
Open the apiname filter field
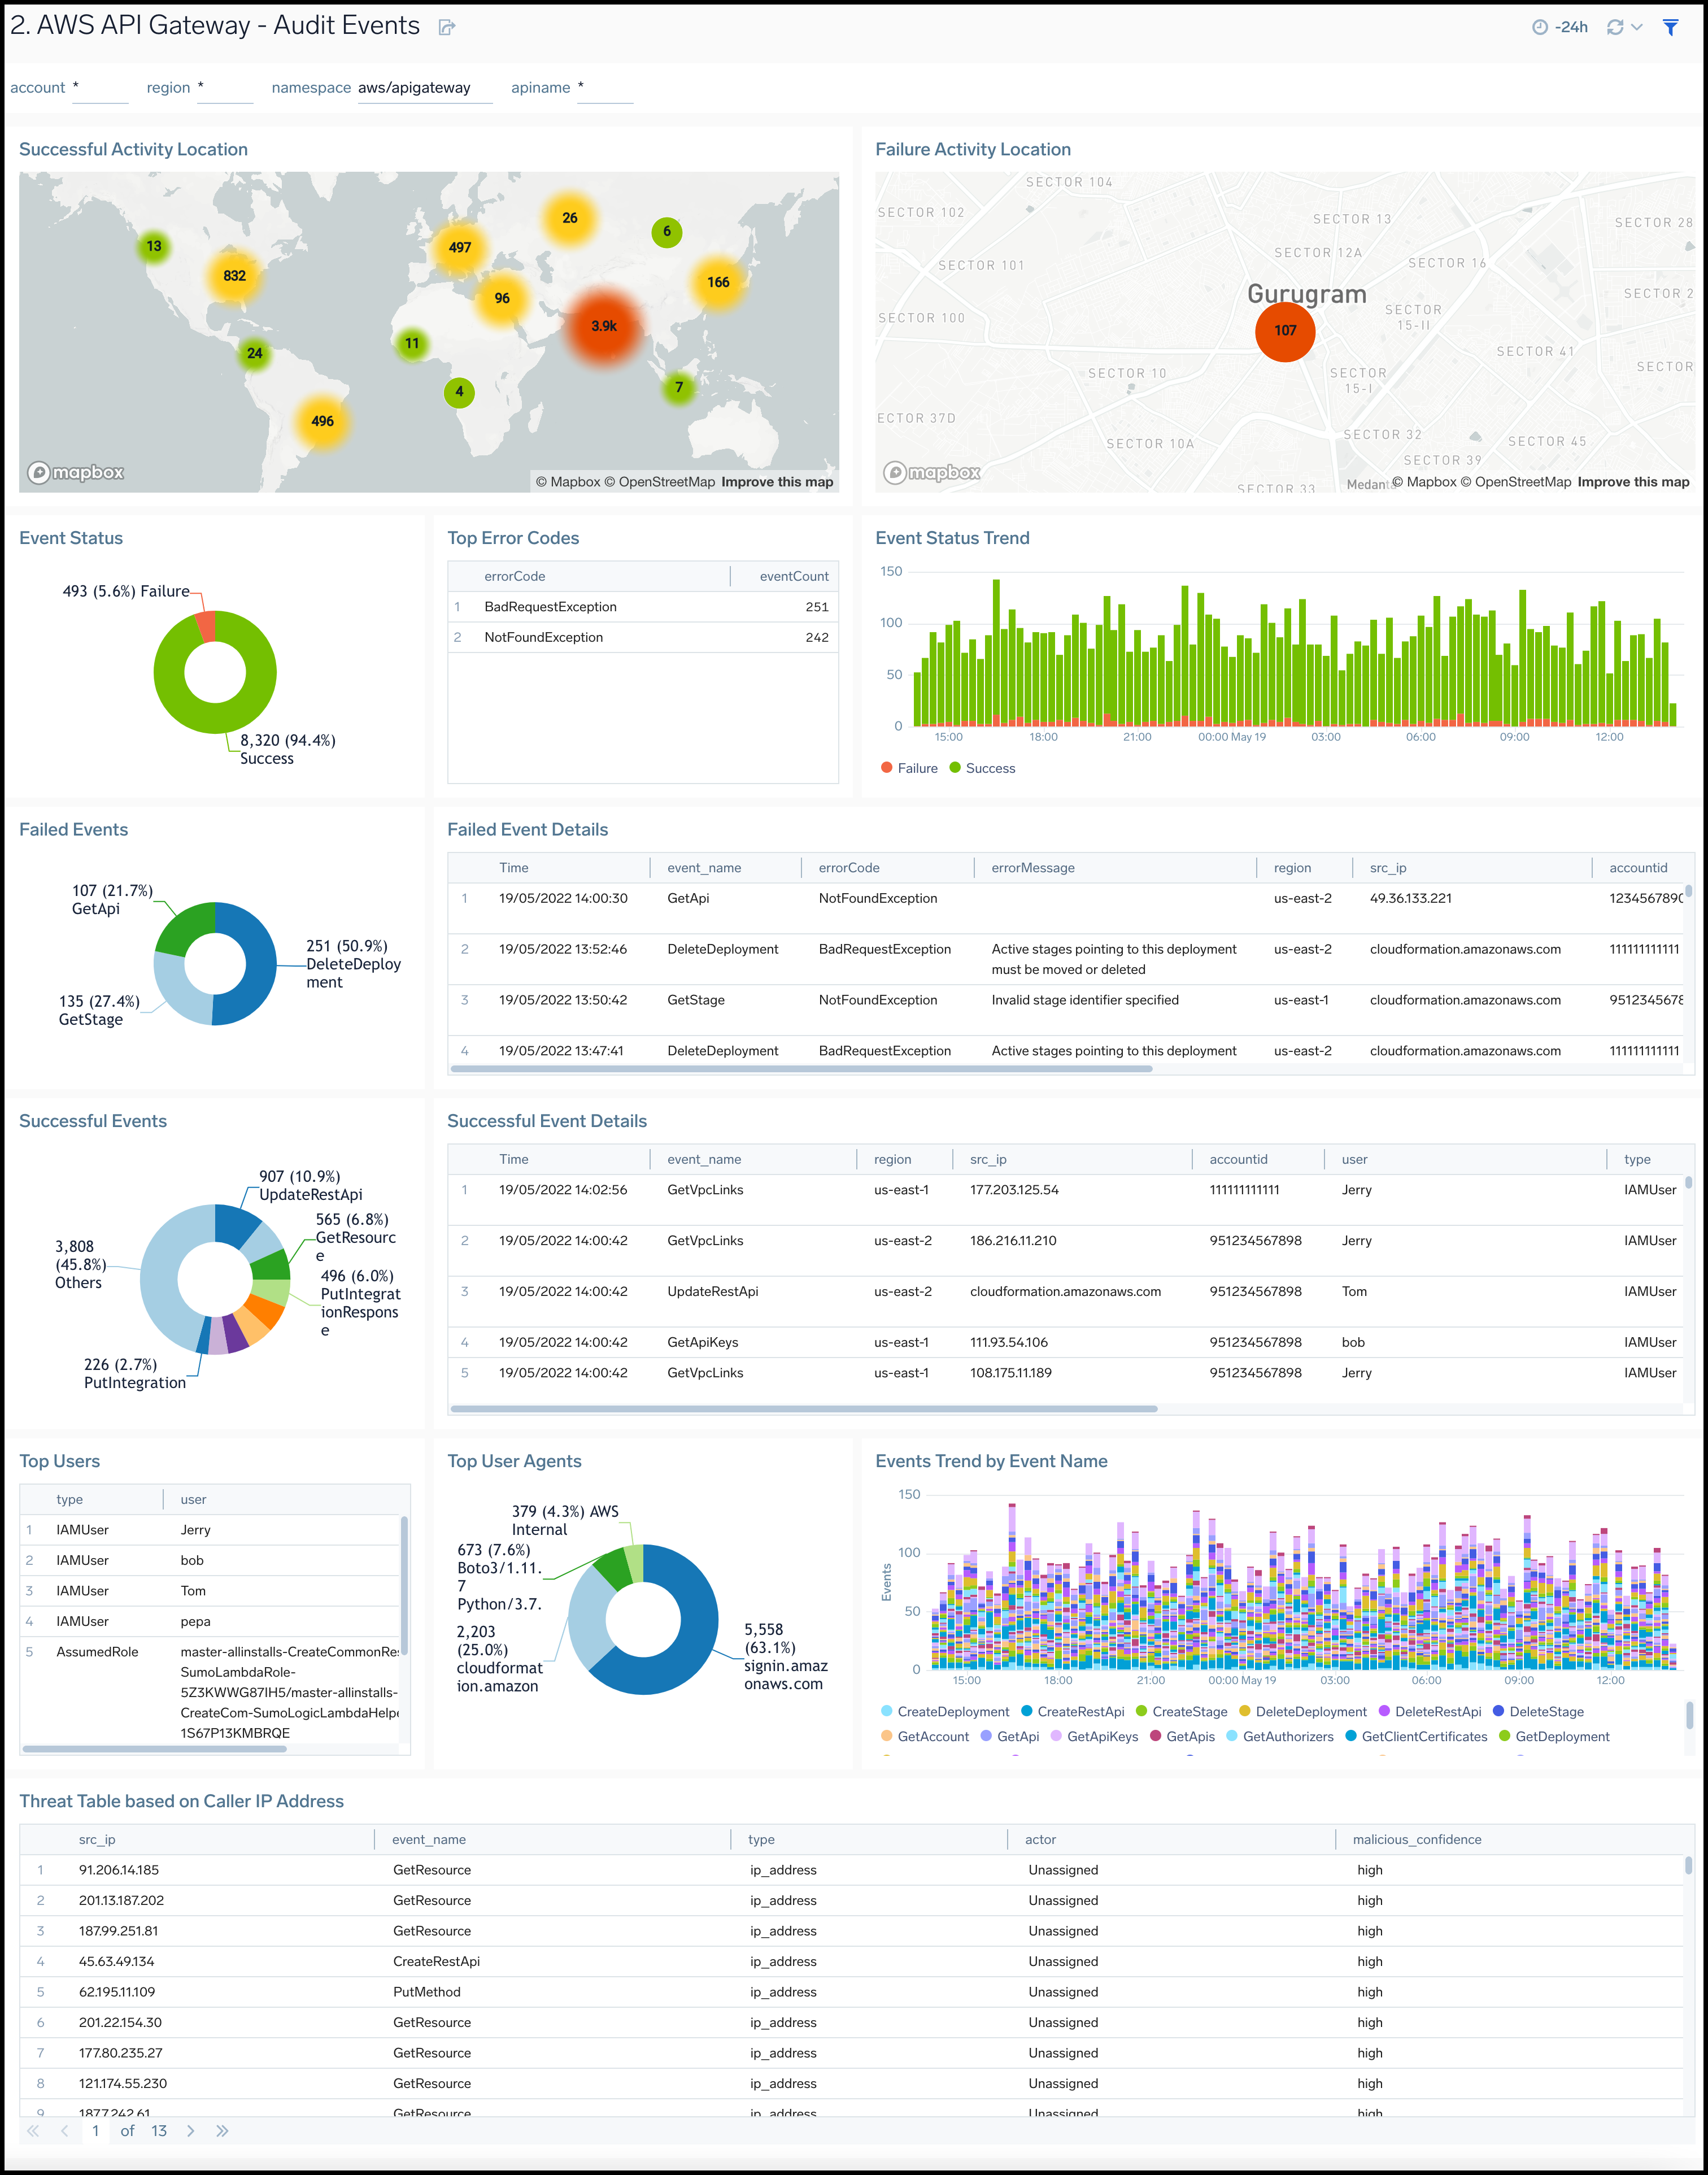[x=605, y=88]
